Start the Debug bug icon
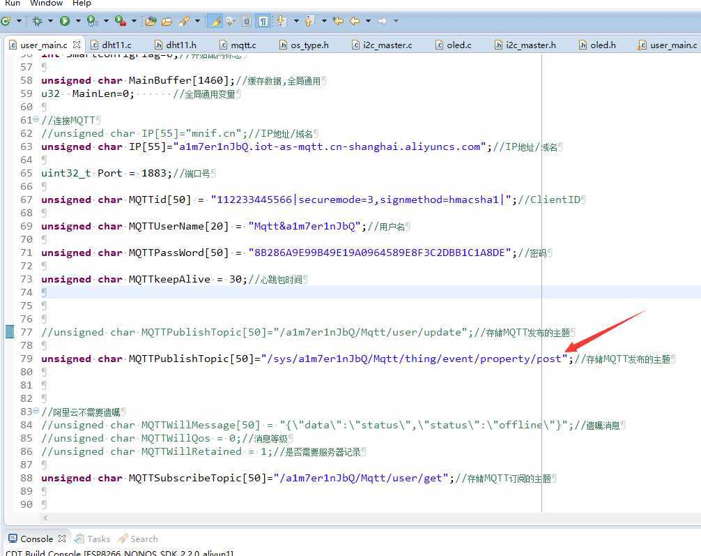The height and width of the screenshot is (556, 701). click(x=38, y=21)
